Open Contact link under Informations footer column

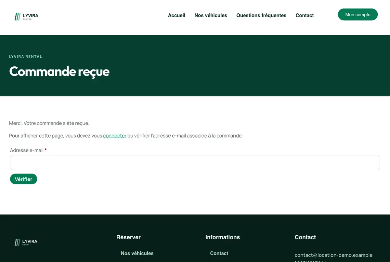tap(219, 253)
